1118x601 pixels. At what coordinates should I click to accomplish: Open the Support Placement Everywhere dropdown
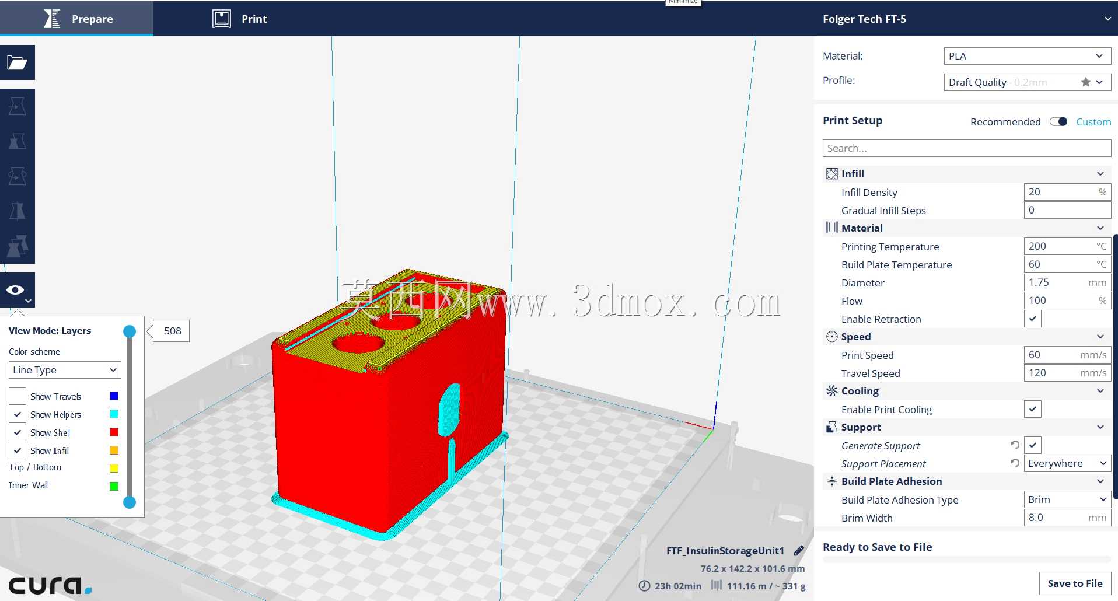pos(1067,463)
